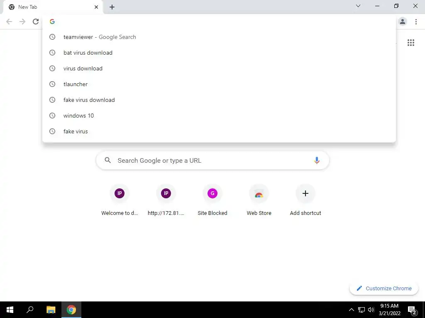Reload the page with the refresh icon

point(36,22)
